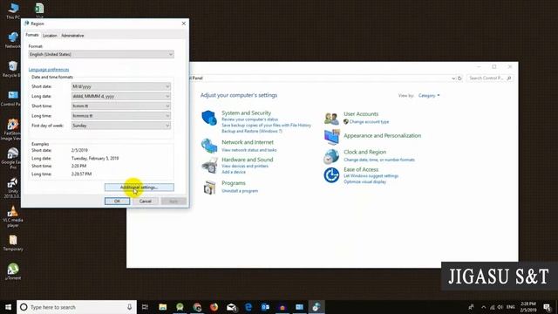
Task: Click the refresh button in Control Panel address bar
Action: point(459,78)
